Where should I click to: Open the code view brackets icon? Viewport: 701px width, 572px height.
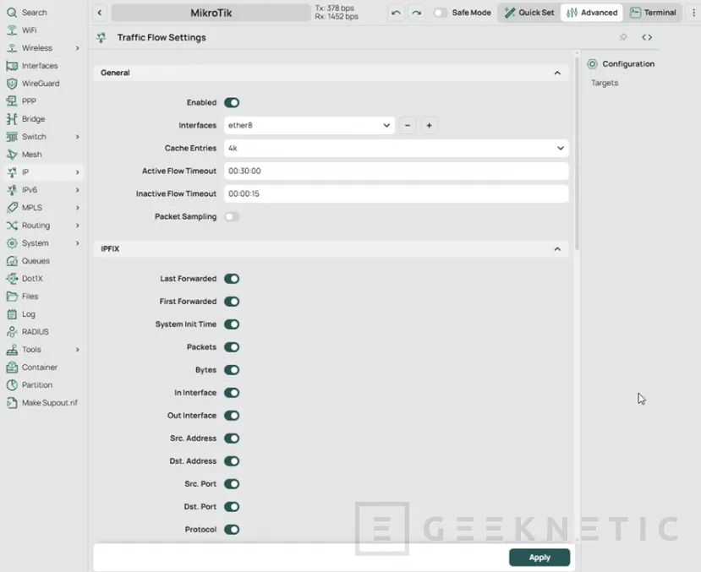(x=647, y=37)
